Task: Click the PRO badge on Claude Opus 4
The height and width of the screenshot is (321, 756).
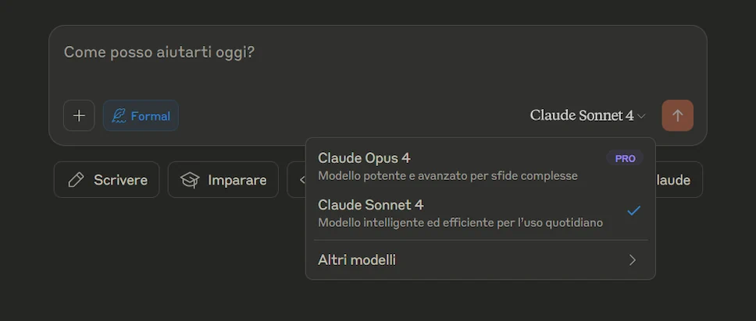Action: (x=625, y=158)
